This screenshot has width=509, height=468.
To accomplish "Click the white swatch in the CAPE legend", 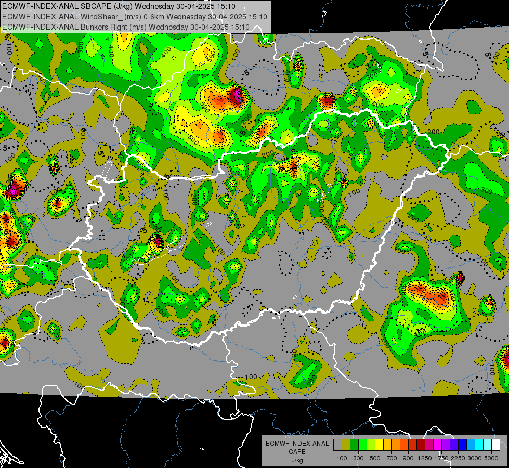I will 495,445.
